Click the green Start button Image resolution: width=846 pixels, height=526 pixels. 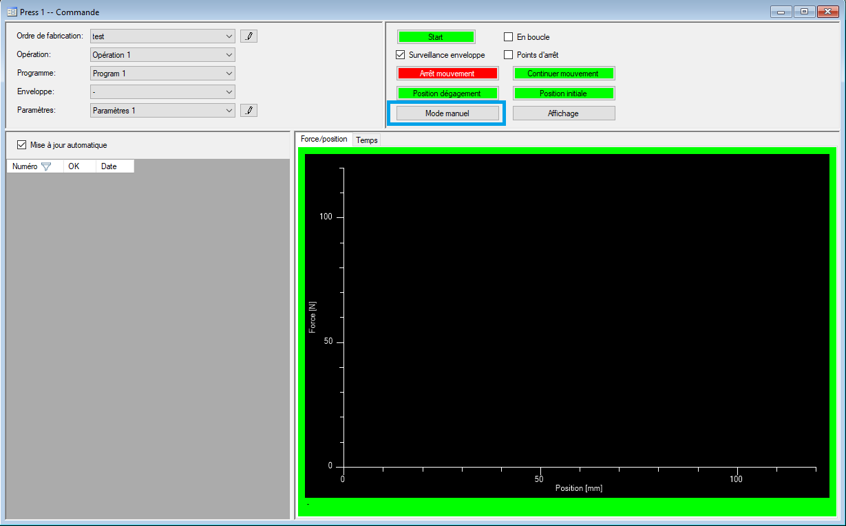pyautogui.click(x=436, y=37)
